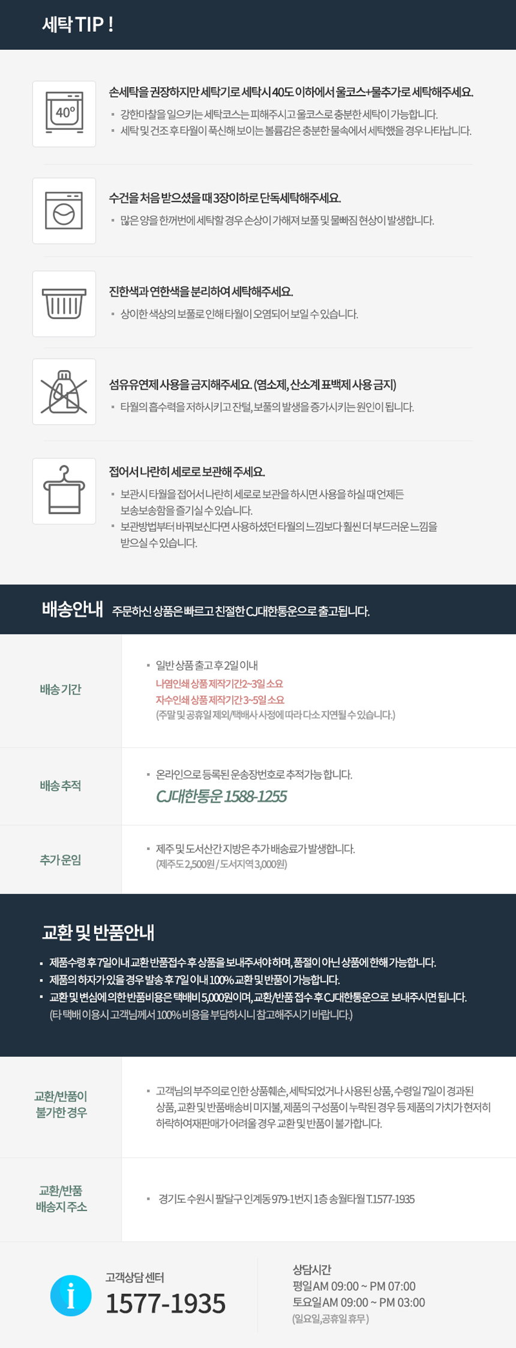Click the 교환 및 반품안내 heading
This screenshot has width=516, height=1348.
(x=98, y=932)
